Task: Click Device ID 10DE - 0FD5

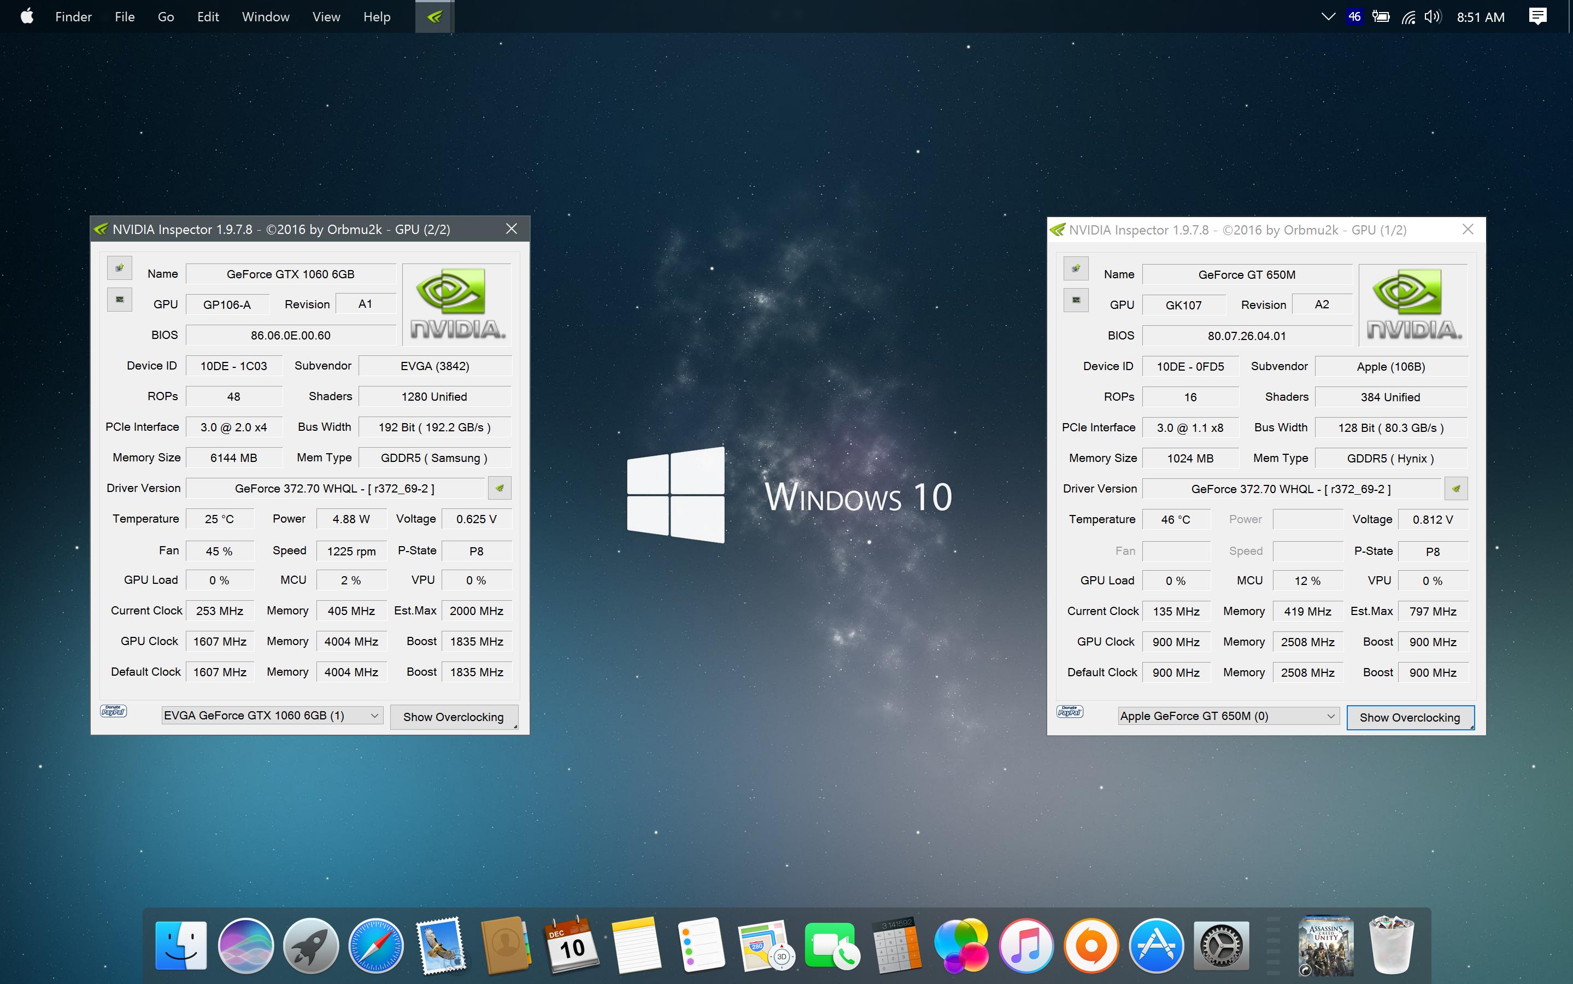Action: tap(1190, 366)
